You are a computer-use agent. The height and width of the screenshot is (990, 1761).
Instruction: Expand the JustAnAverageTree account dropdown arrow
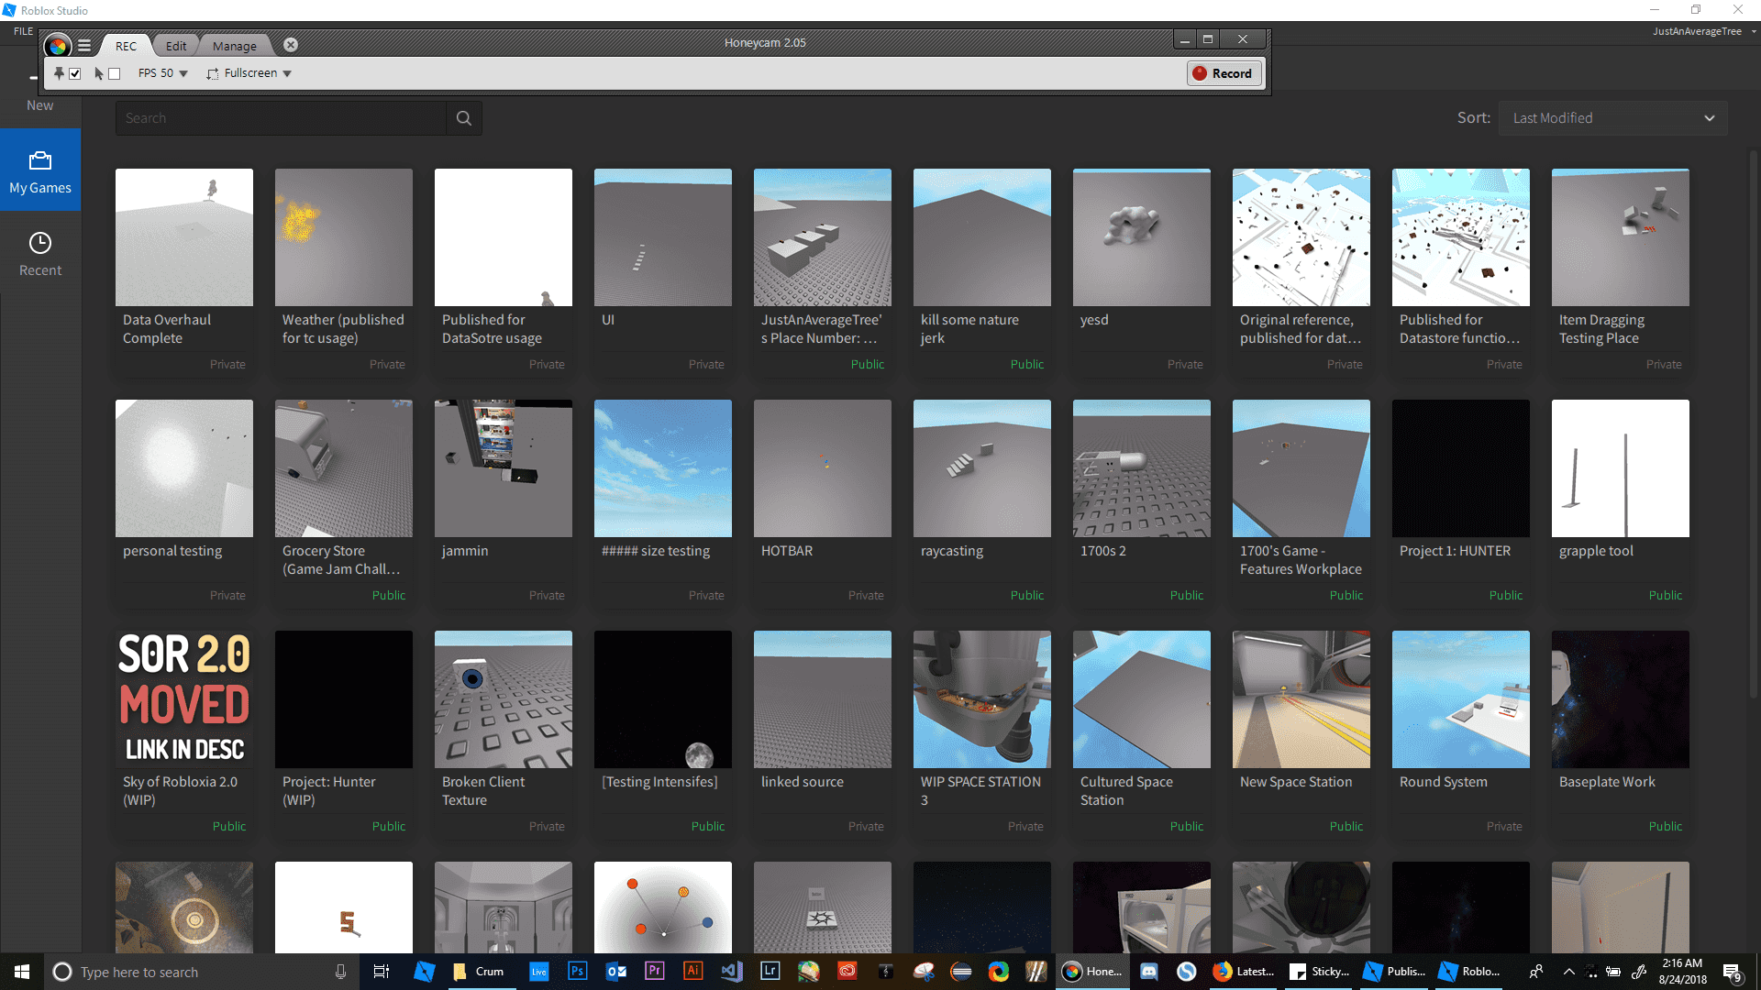pos(1753,31)
